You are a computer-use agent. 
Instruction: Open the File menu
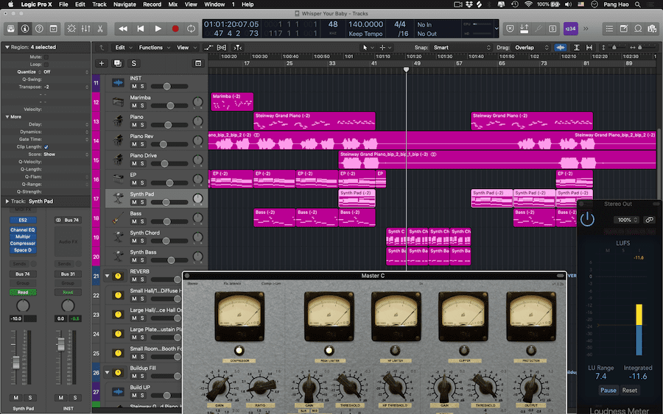63,4
